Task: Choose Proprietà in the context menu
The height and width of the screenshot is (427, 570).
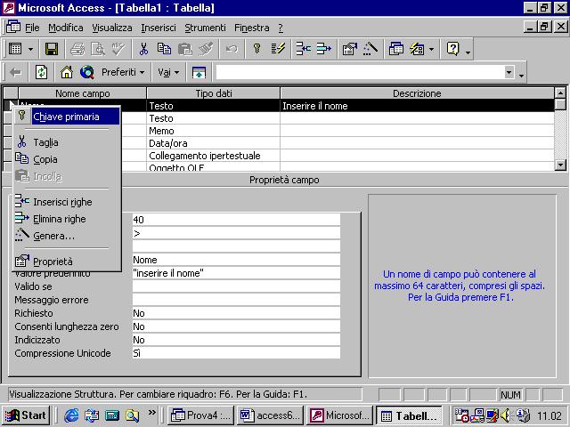Action: click(67, 262)
